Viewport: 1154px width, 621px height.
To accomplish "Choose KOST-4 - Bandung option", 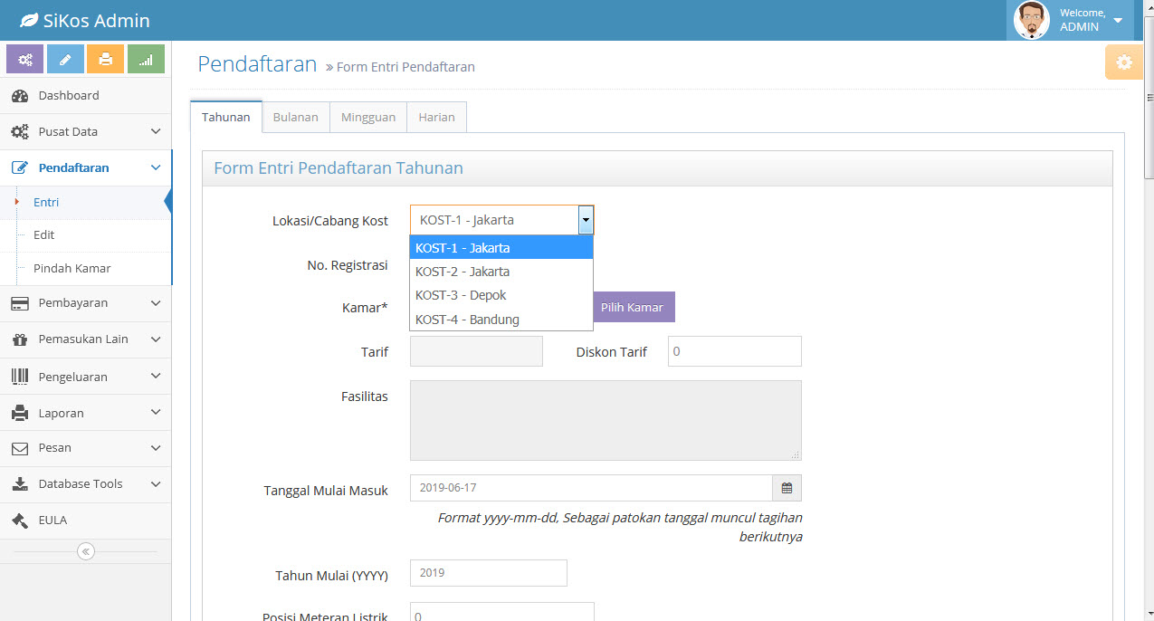I will (x=501, y=319).
